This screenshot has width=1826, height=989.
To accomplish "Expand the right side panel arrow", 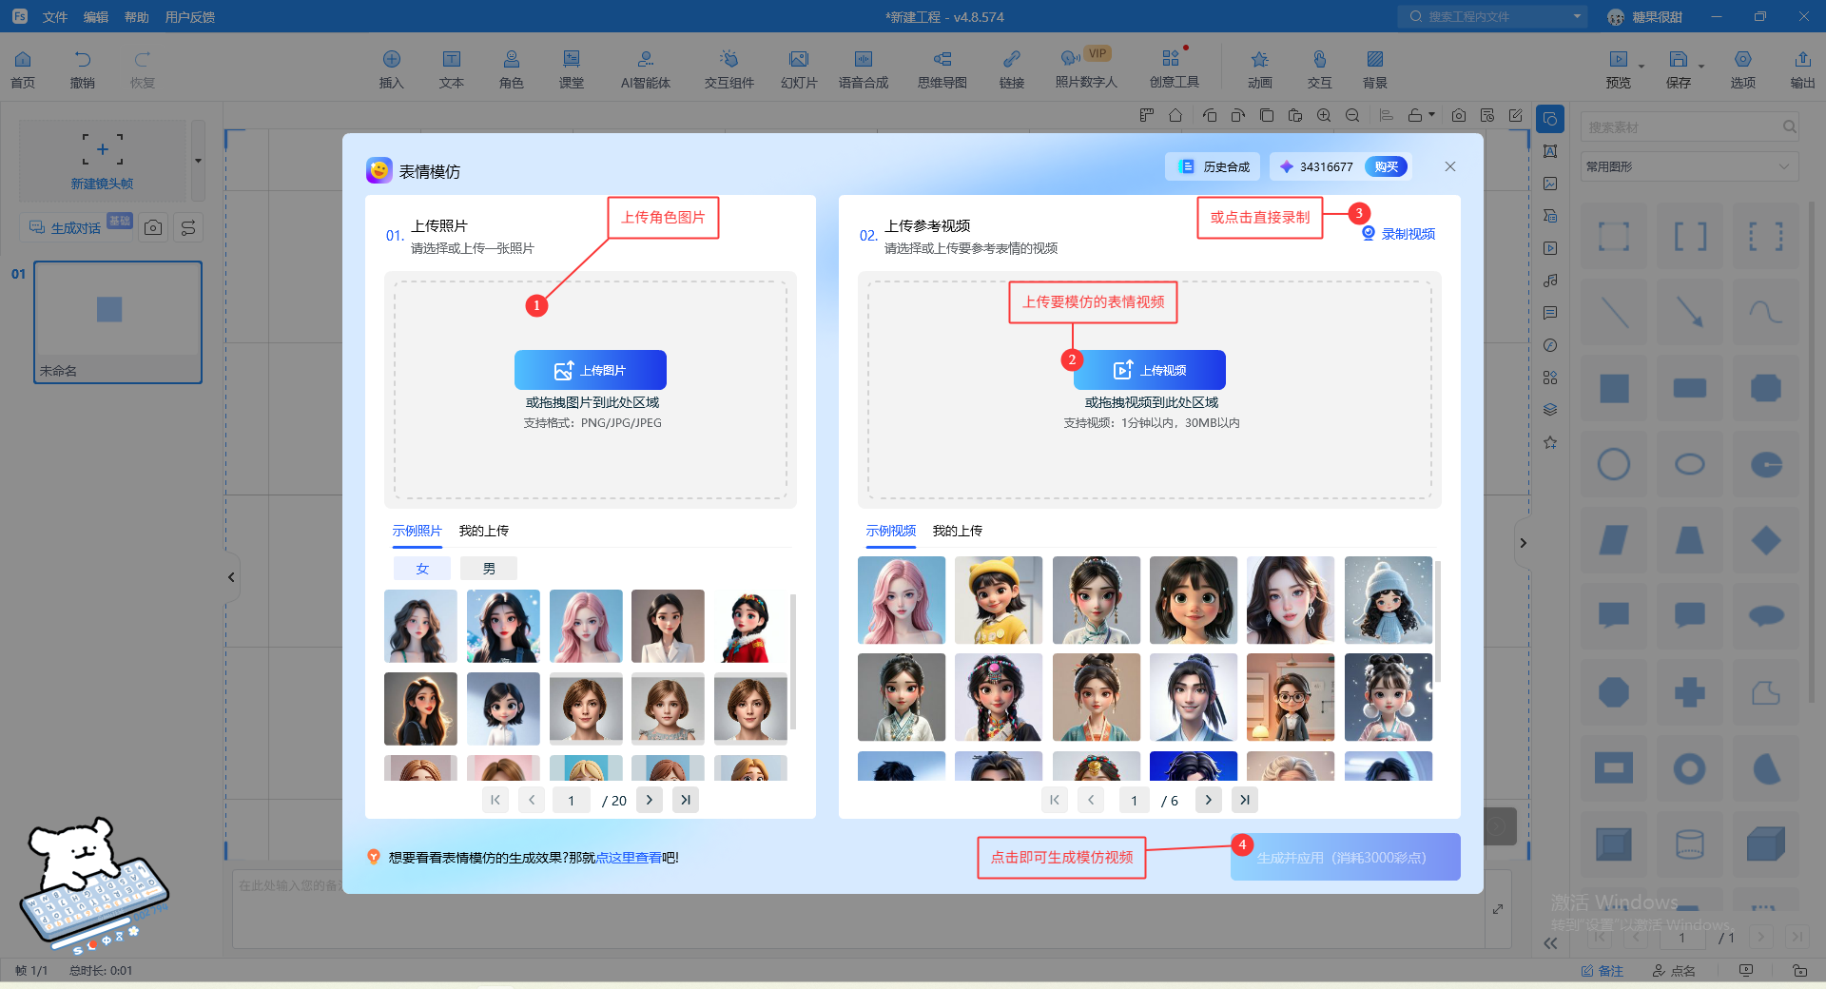I will click(1523, 543).
